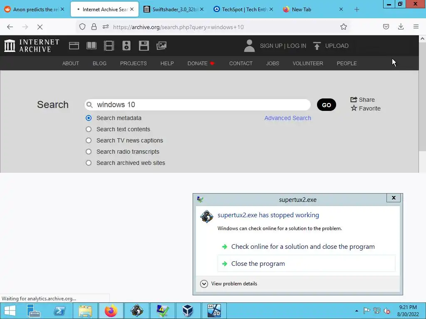Image resolution: width=426 pixels, height=319 pixels.
Task: Click the GO search button
Action: [x=326, y=105]
